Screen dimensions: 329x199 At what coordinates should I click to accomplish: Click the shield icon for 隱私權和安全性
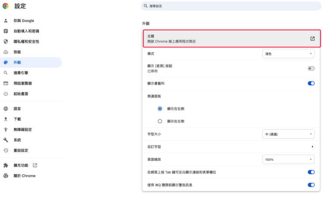point(6,42)
